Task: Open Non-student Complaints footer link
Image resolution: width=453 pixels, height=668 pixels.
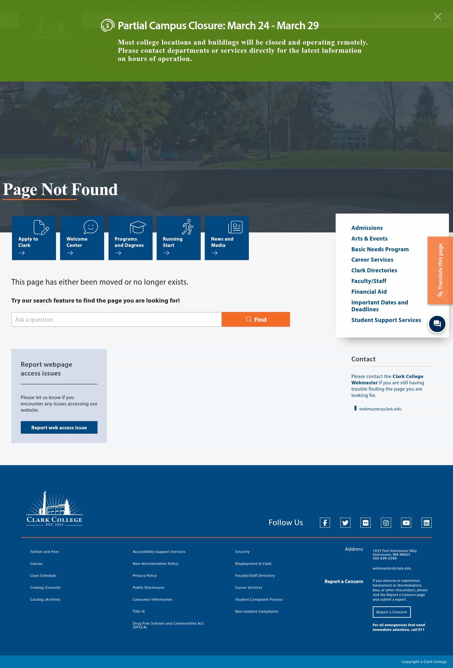Action: click(257, 611)
